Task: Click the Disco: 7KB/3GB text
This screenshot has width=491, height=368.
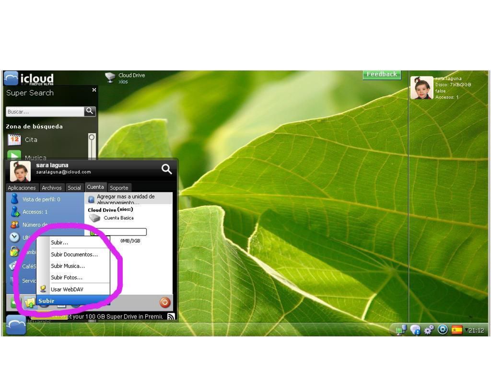Action: click(x=453, y=85)
